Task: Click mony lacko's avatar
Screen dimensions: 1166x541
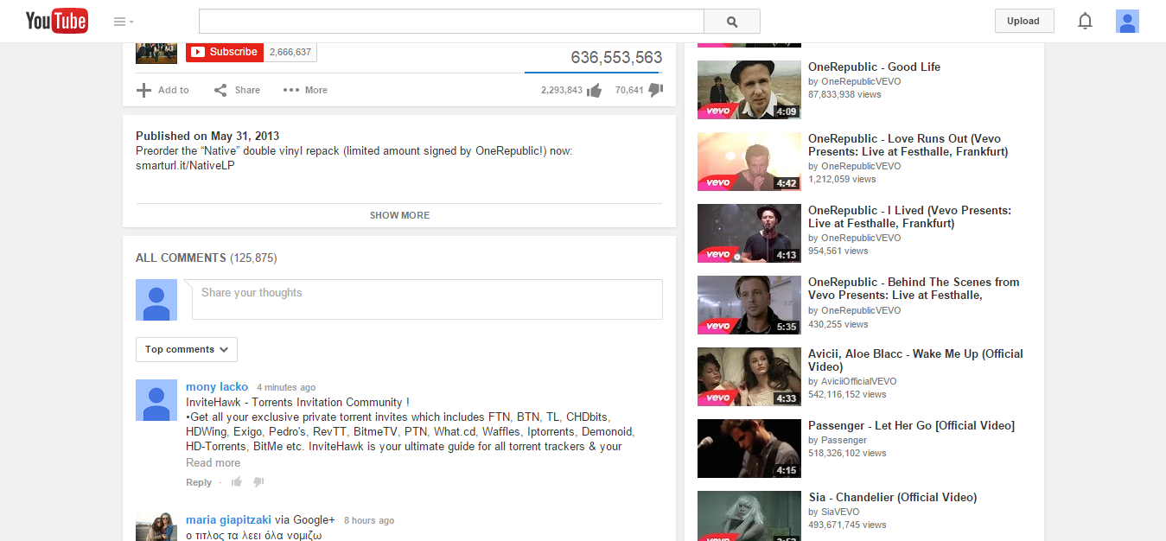Action: [156, 400]
